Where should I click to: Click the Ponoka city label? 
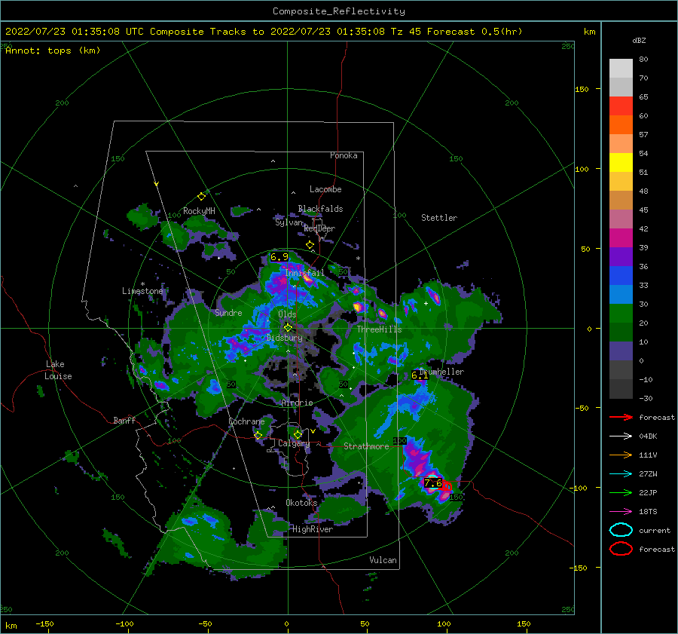[344, 155]
